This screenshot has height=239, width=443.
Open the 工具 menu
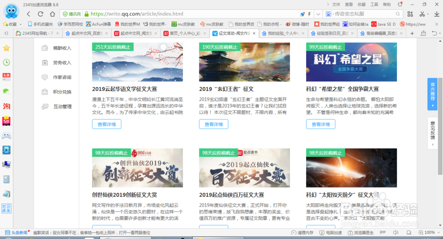click(x=374, y=4)
